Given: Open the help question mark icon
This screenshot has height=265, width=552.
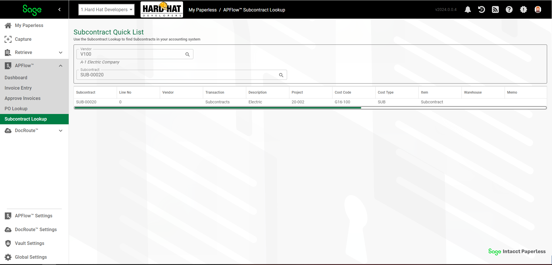Looking at the screenshot, I should (x=509, y=9).
